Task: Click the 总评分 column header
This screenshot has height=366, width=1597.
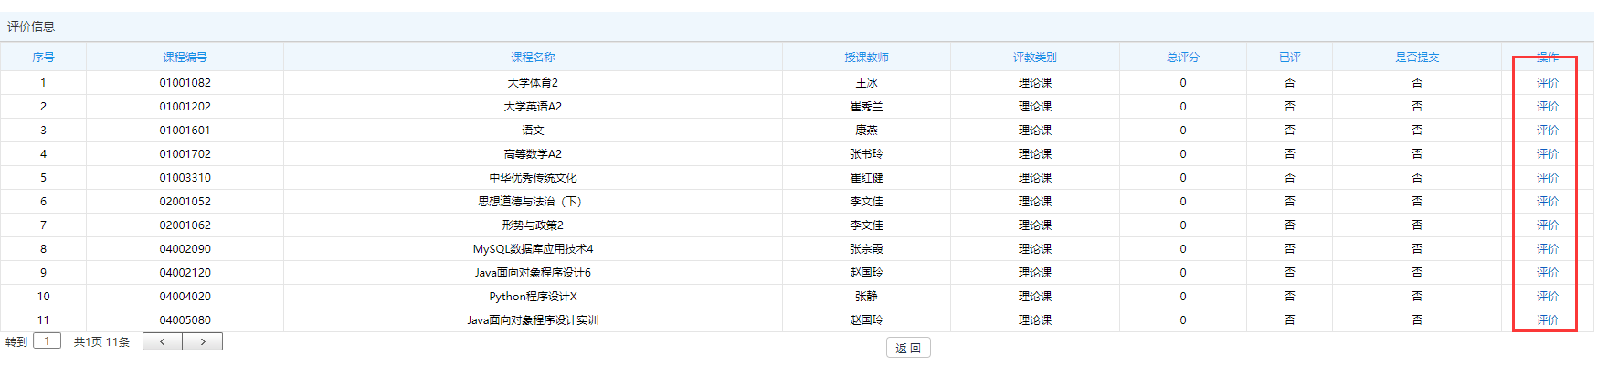Action: click(1182, 58)
